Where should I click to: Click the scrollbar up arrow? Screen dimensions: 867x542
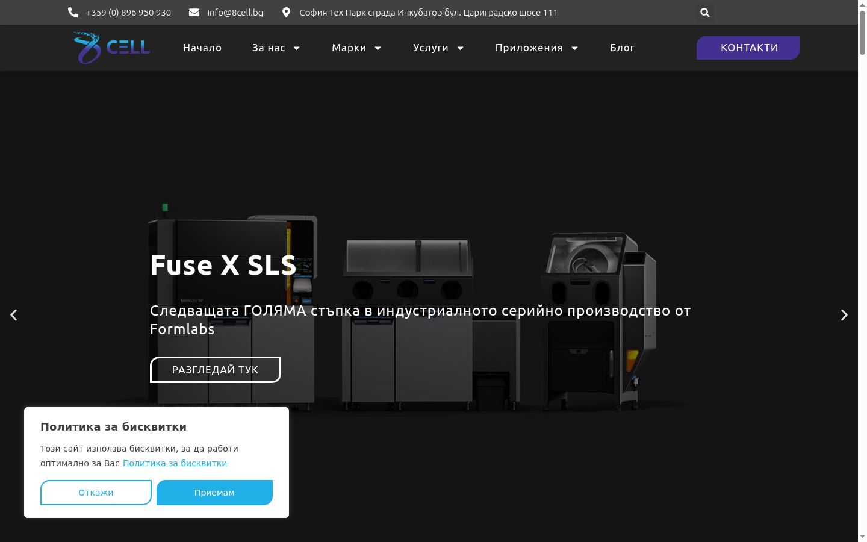[x=862, y=5]
